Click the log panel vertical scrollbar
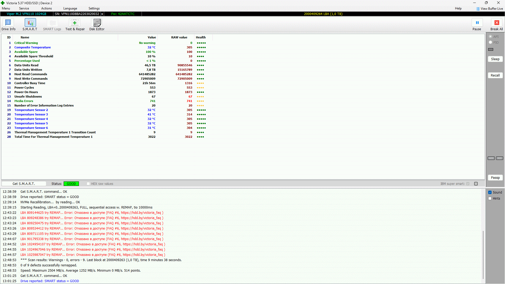This screenshot has width=505, height=284. pyautogui.click(x=483, y=255)
